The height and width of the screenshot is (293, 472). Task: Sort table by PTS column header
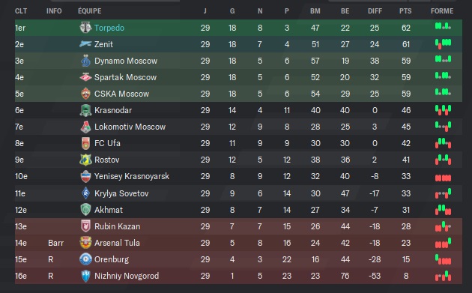tap(405, 11)
